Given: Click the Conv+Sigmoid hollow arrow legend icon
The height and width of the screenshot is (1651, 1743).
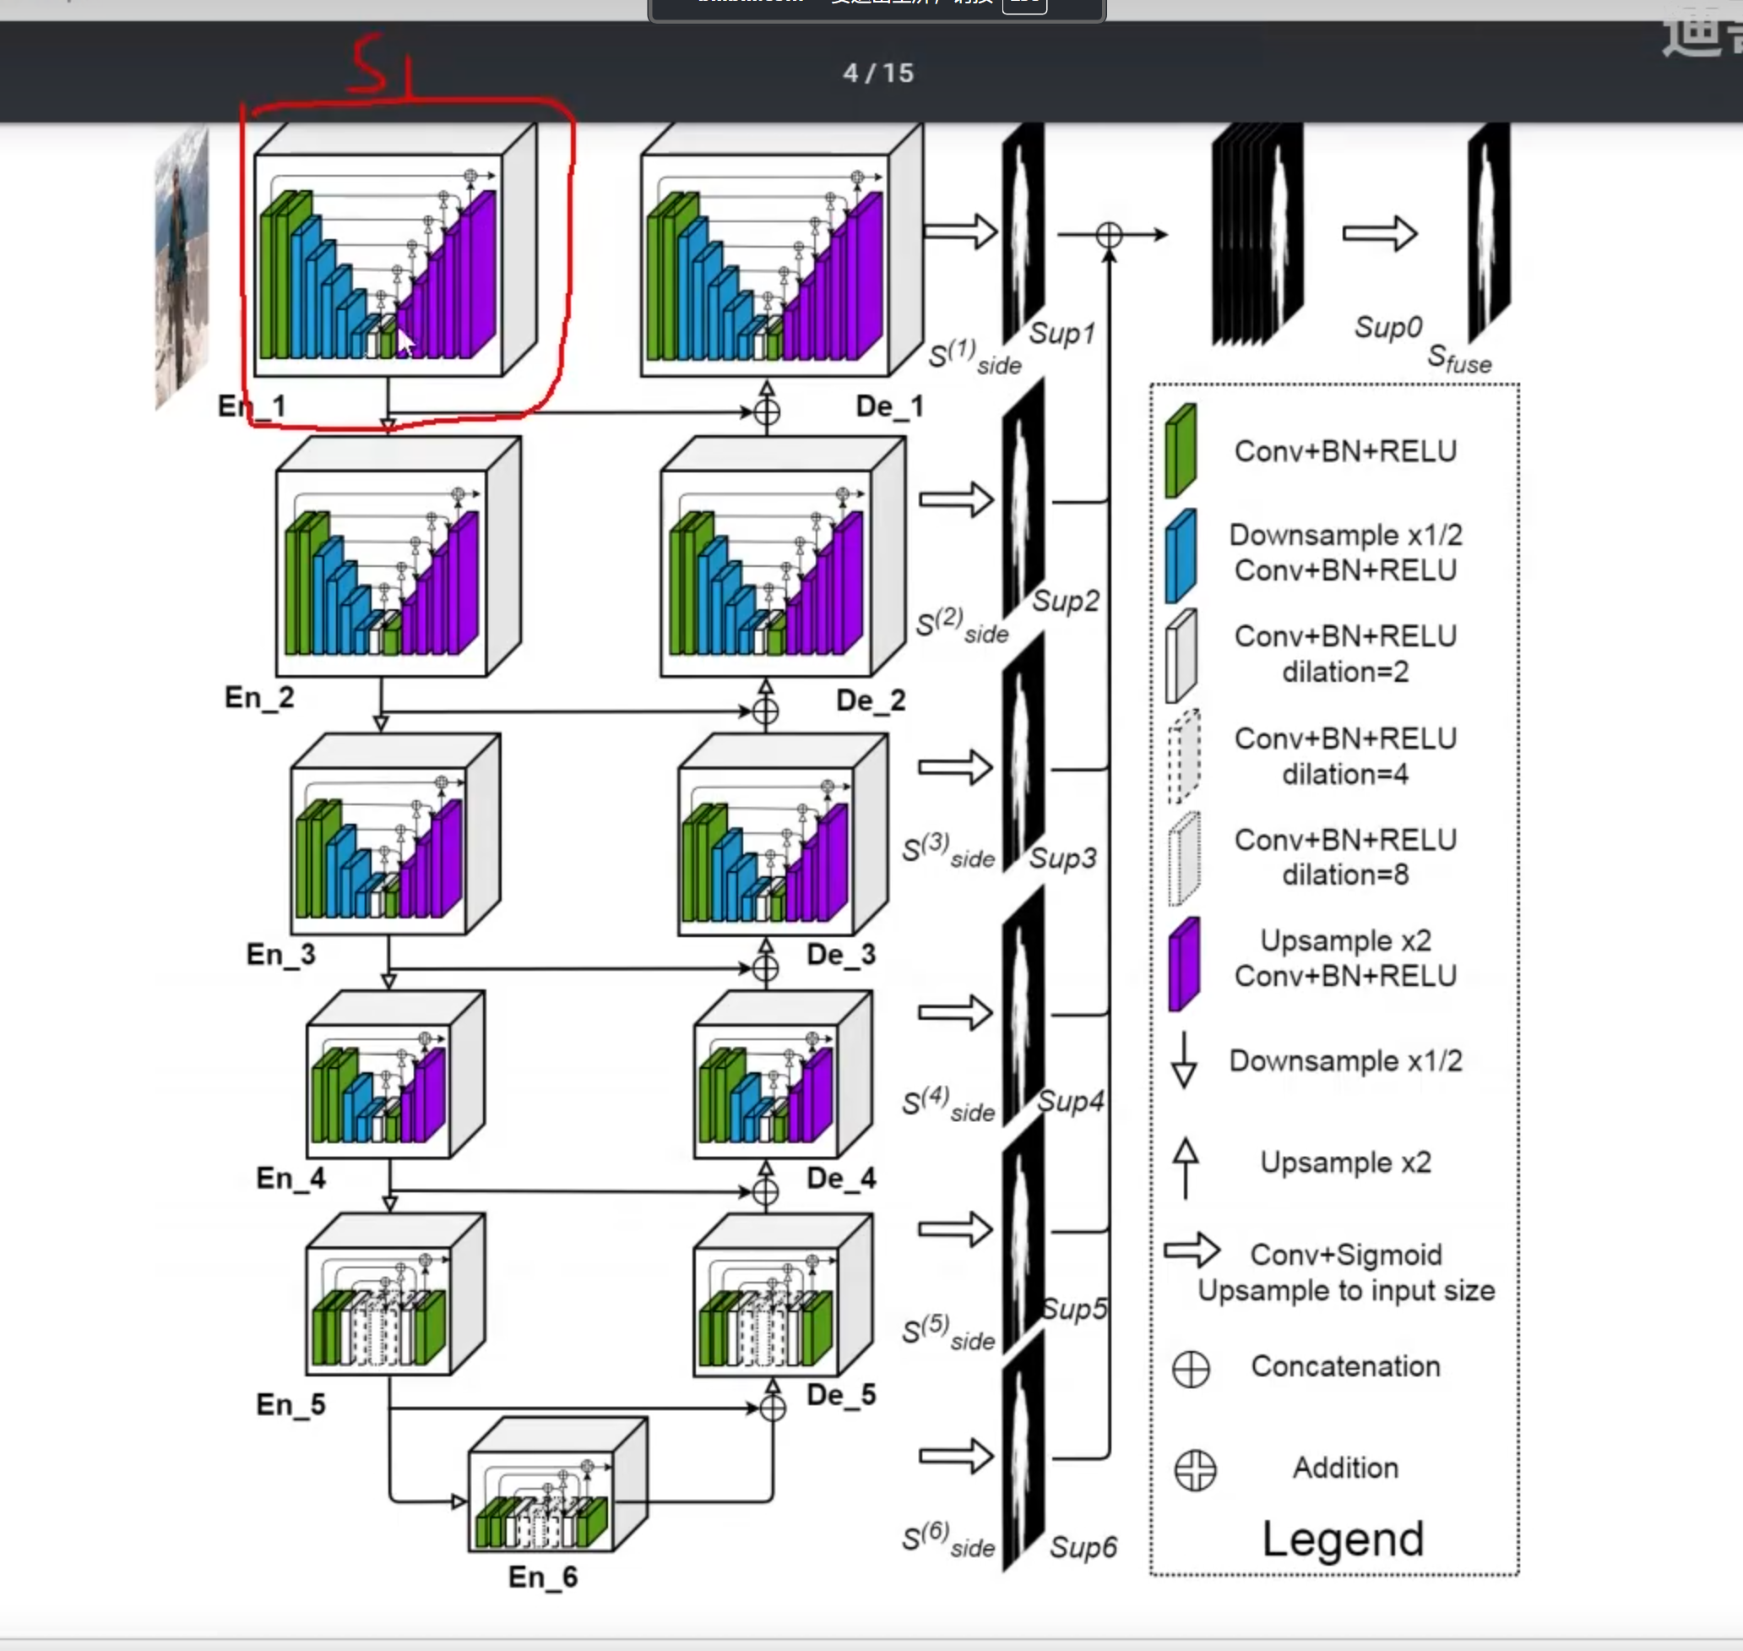Looking at the screenshot, I should pyautogui.click(x=1191, y=1250).
